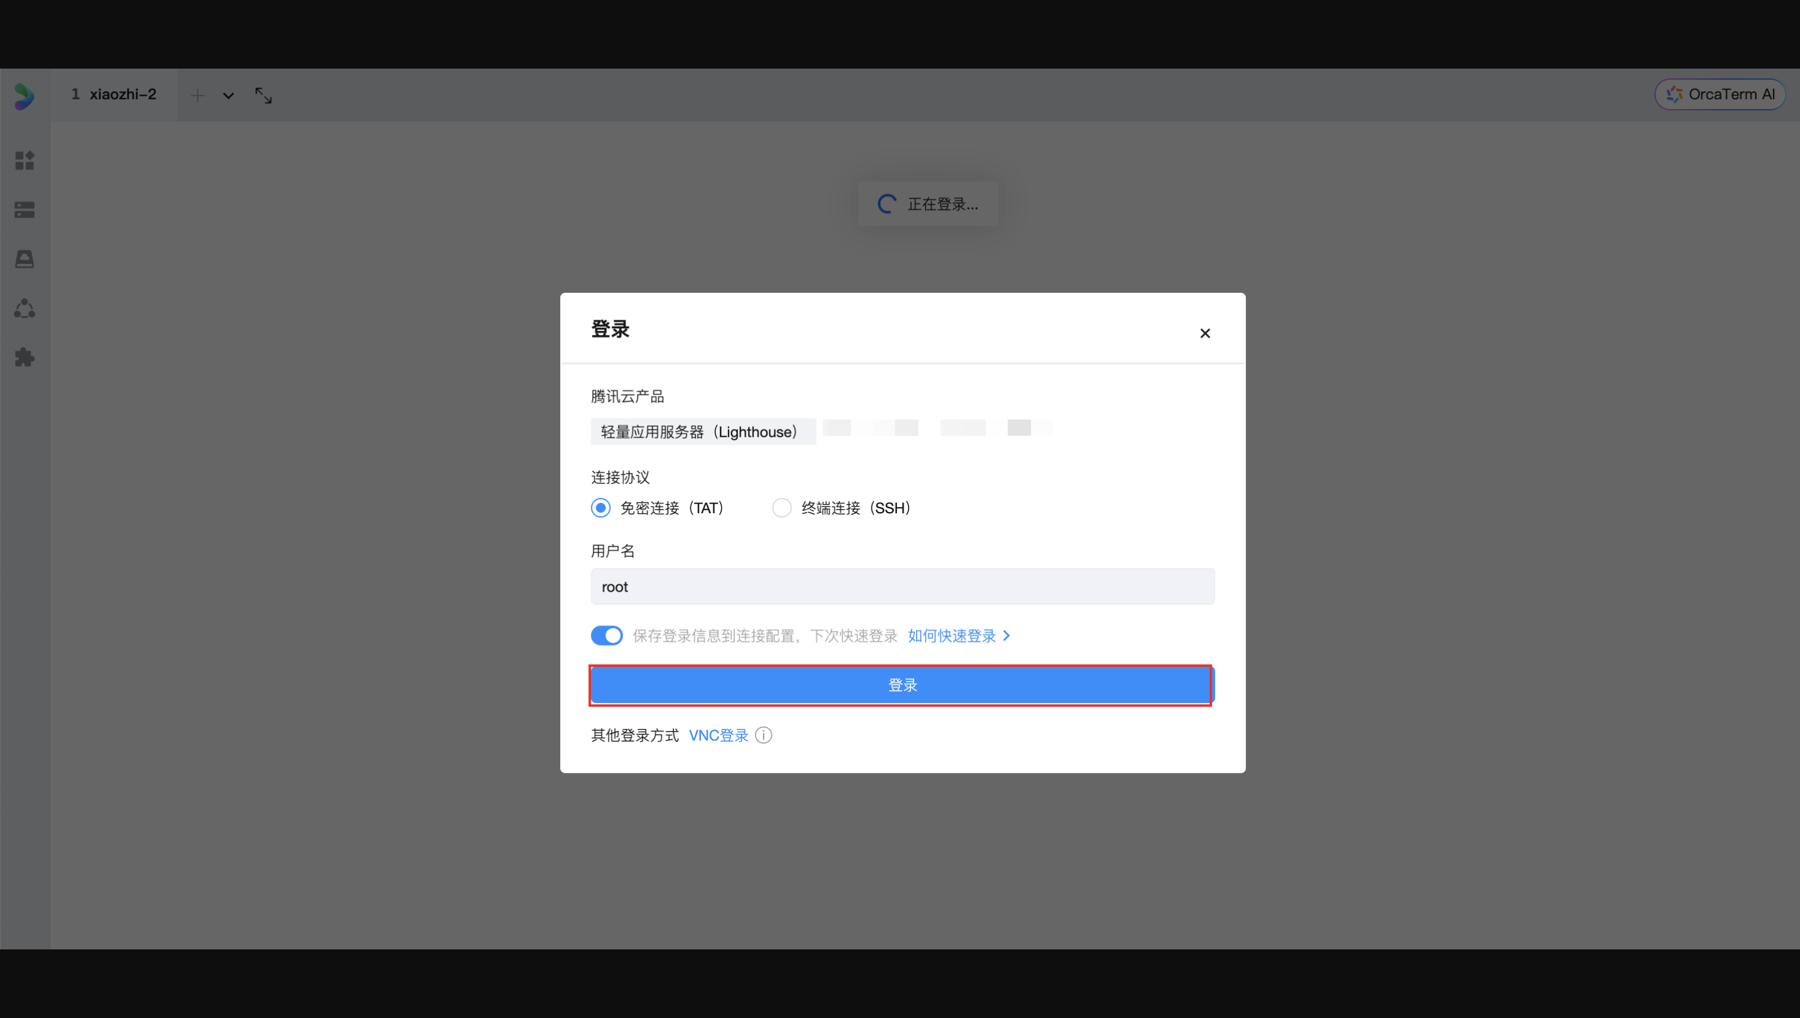
Task: Click the 用户名 root input field
Action: [x=901, y=587]
